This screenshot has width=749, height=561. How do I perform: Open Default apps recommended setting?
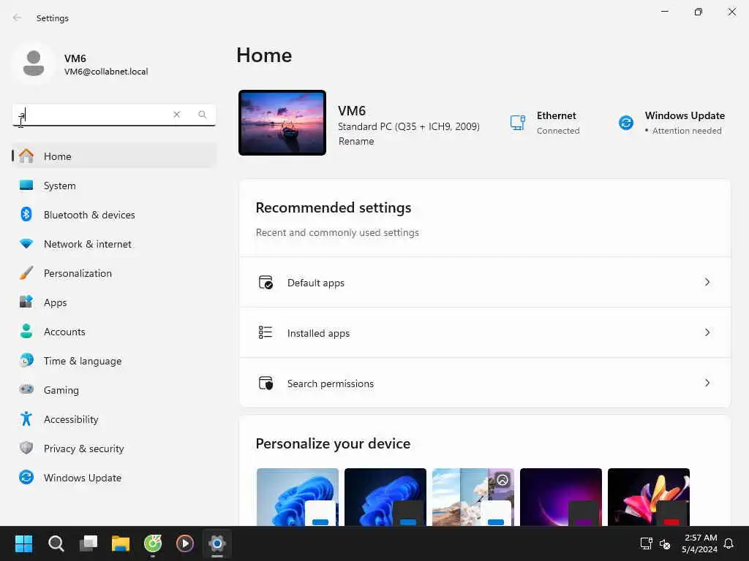485,283
